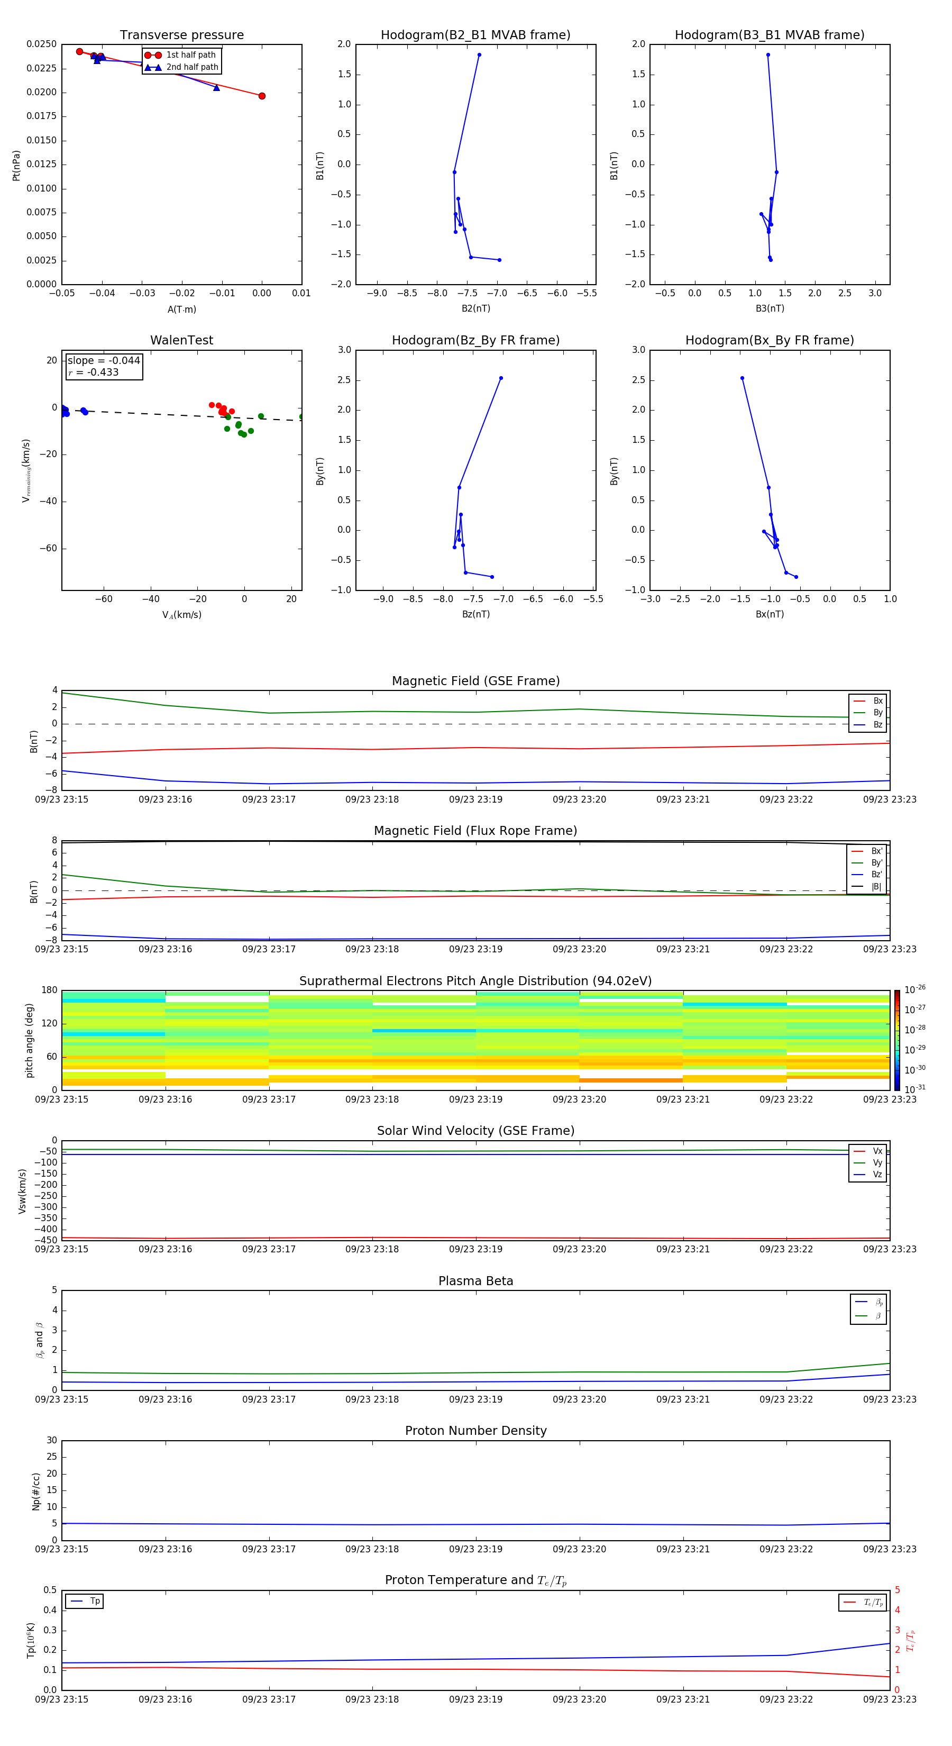Click the Proton Number Density title

475,1431
